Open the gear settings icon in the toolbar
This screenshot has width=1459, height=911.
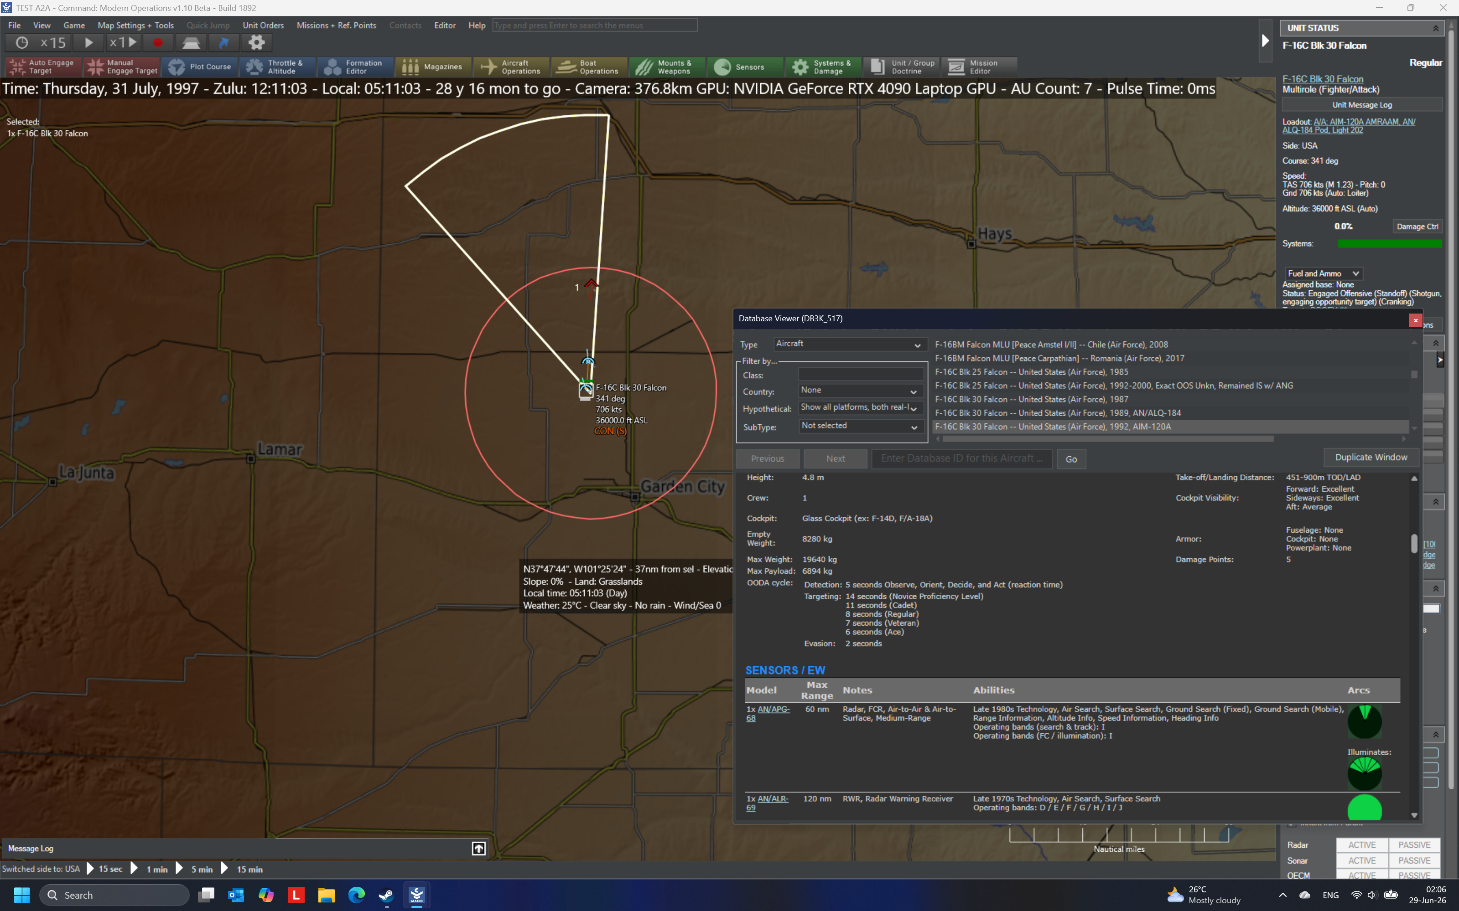point(257,43)
